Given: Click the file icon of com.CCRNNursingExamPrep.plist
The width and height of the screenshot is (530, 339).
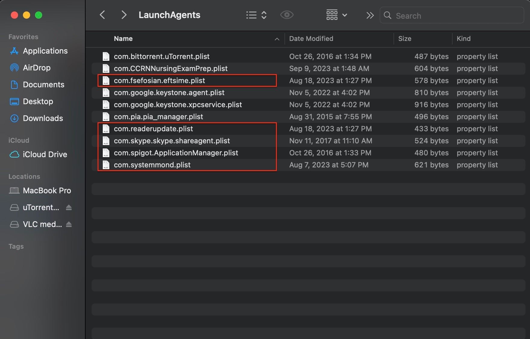Looking at the screenshot, I should pos(106,68).
